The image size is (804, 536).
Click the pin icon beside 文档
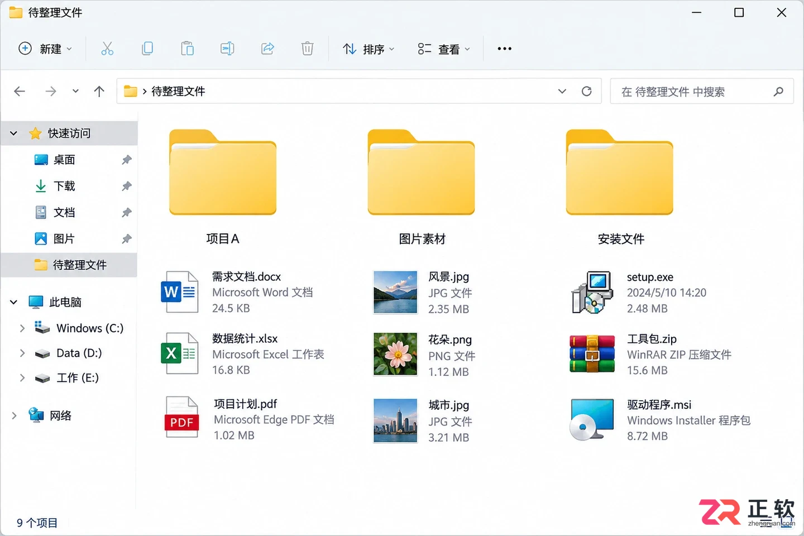(x=127, y=212)
